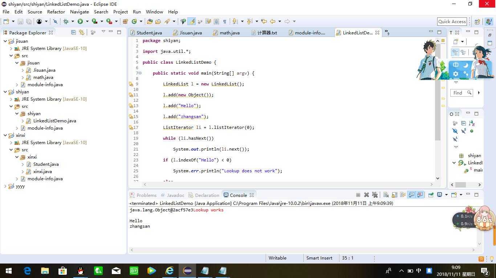
Task: Open the Window menu
Action: [x=154, y=12]
